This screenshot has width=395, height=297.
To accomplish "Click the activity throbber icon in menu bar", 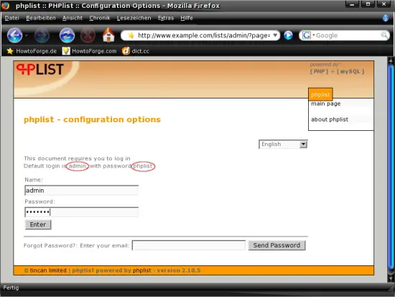I will [x=386, y=18].
